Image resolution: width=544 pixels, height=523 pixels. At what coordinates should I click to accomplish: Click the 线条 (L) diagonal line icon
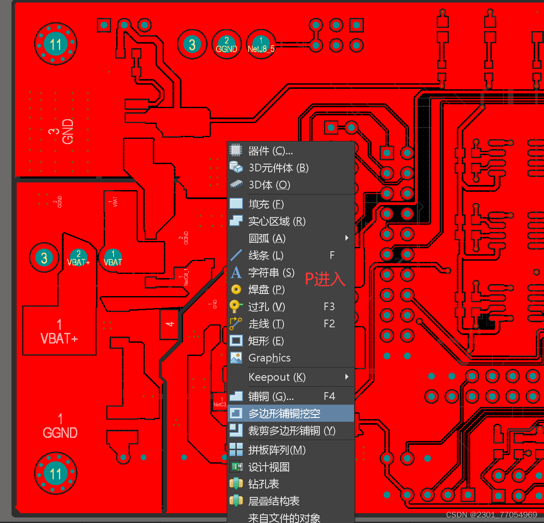click(236, 255)
